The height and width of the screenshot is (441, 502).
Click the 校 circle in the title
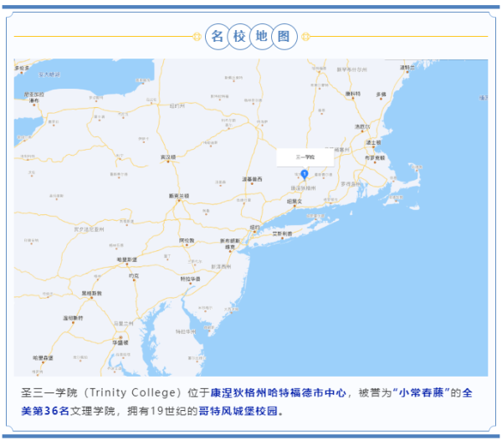pos(242,36)
